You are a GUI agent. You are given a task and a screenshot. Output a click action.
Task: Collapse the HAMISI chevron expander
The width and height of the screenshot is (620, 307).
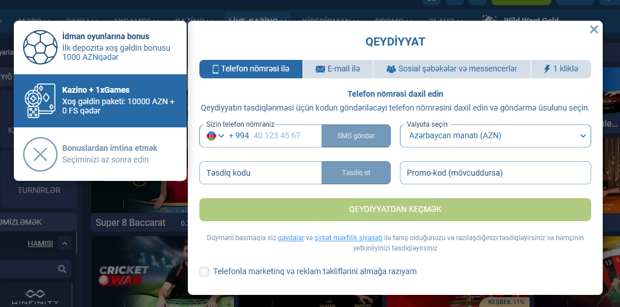coord(65,244)
